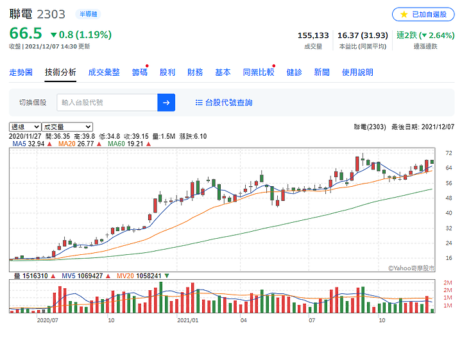Click the 收盤 | 2021/12/07 14:30 更新 timestamp

[49, 47]
